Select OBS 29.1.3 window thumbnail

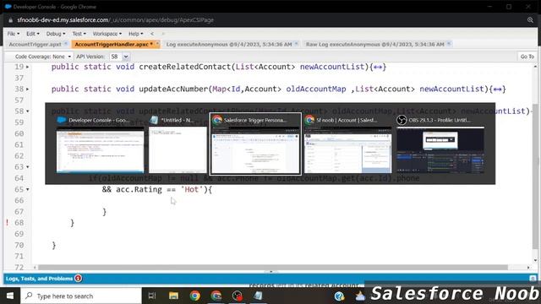(440, 149)
